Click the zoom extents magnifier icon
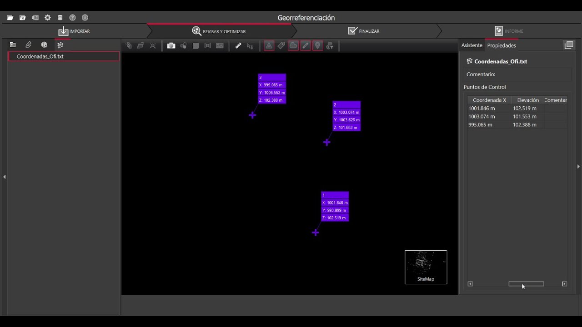 [x=153, y=45]
